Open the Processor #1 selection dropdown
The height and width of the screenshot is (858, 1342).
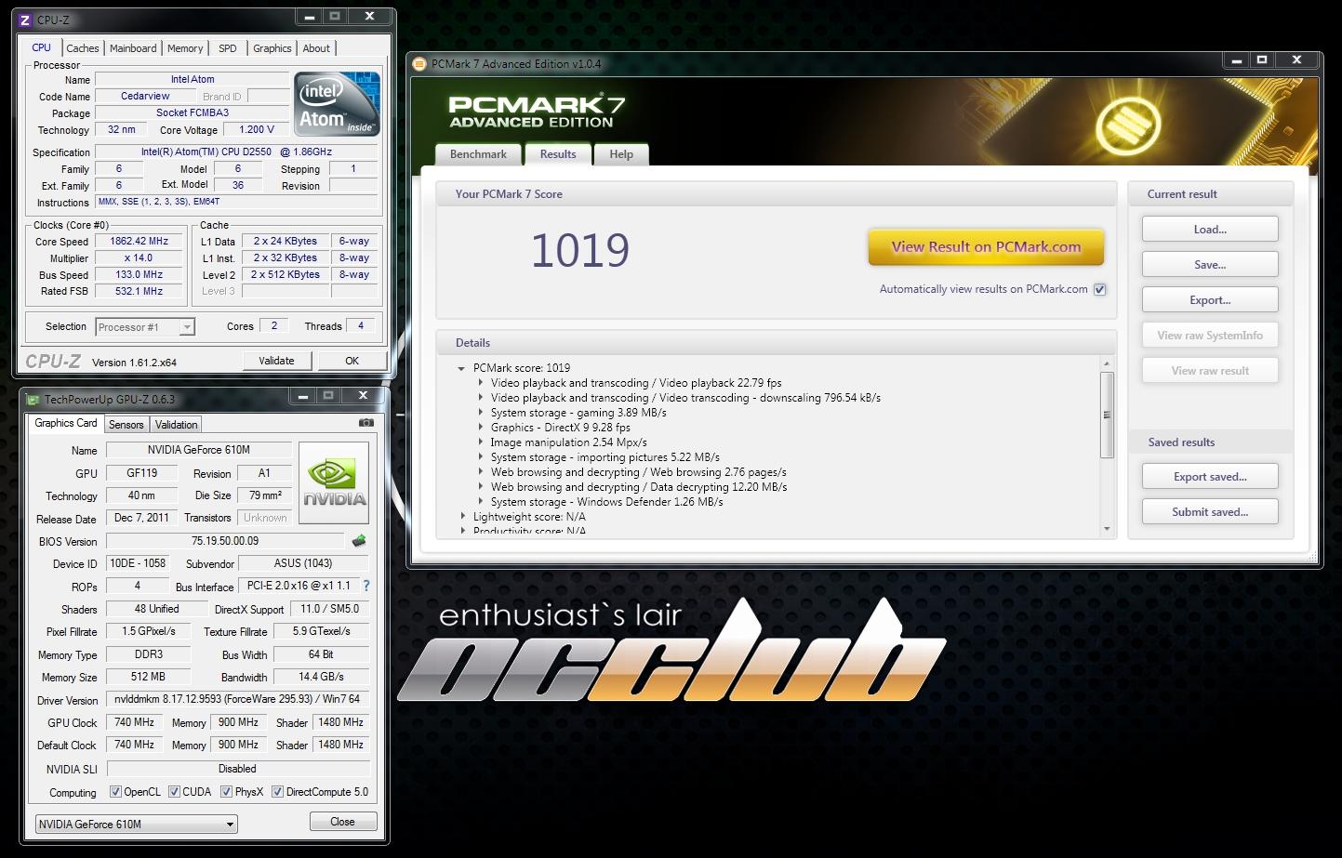[145, 326]
